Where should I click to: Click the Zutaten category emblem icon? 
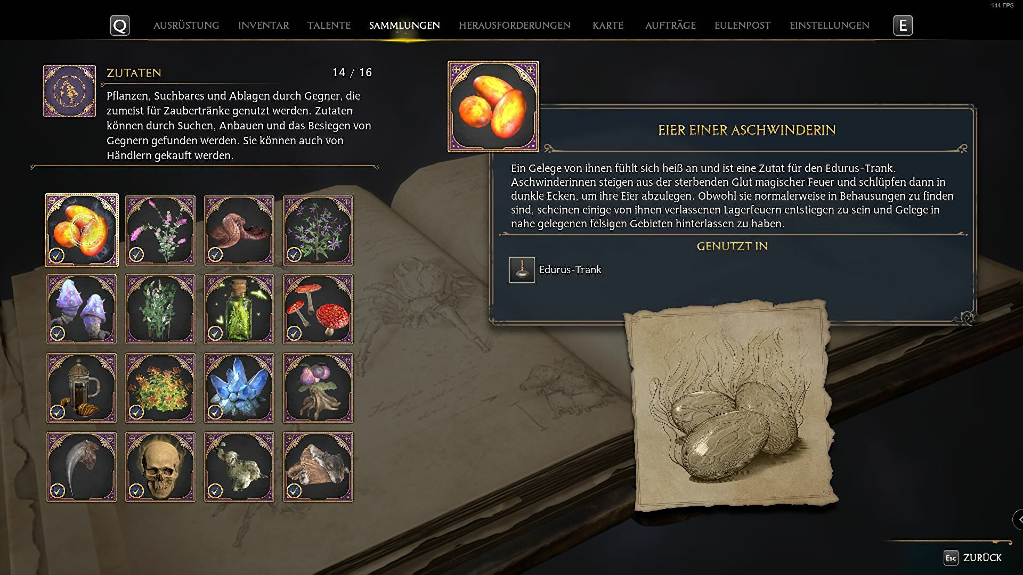pyautogui.click(x=70, y=91)
